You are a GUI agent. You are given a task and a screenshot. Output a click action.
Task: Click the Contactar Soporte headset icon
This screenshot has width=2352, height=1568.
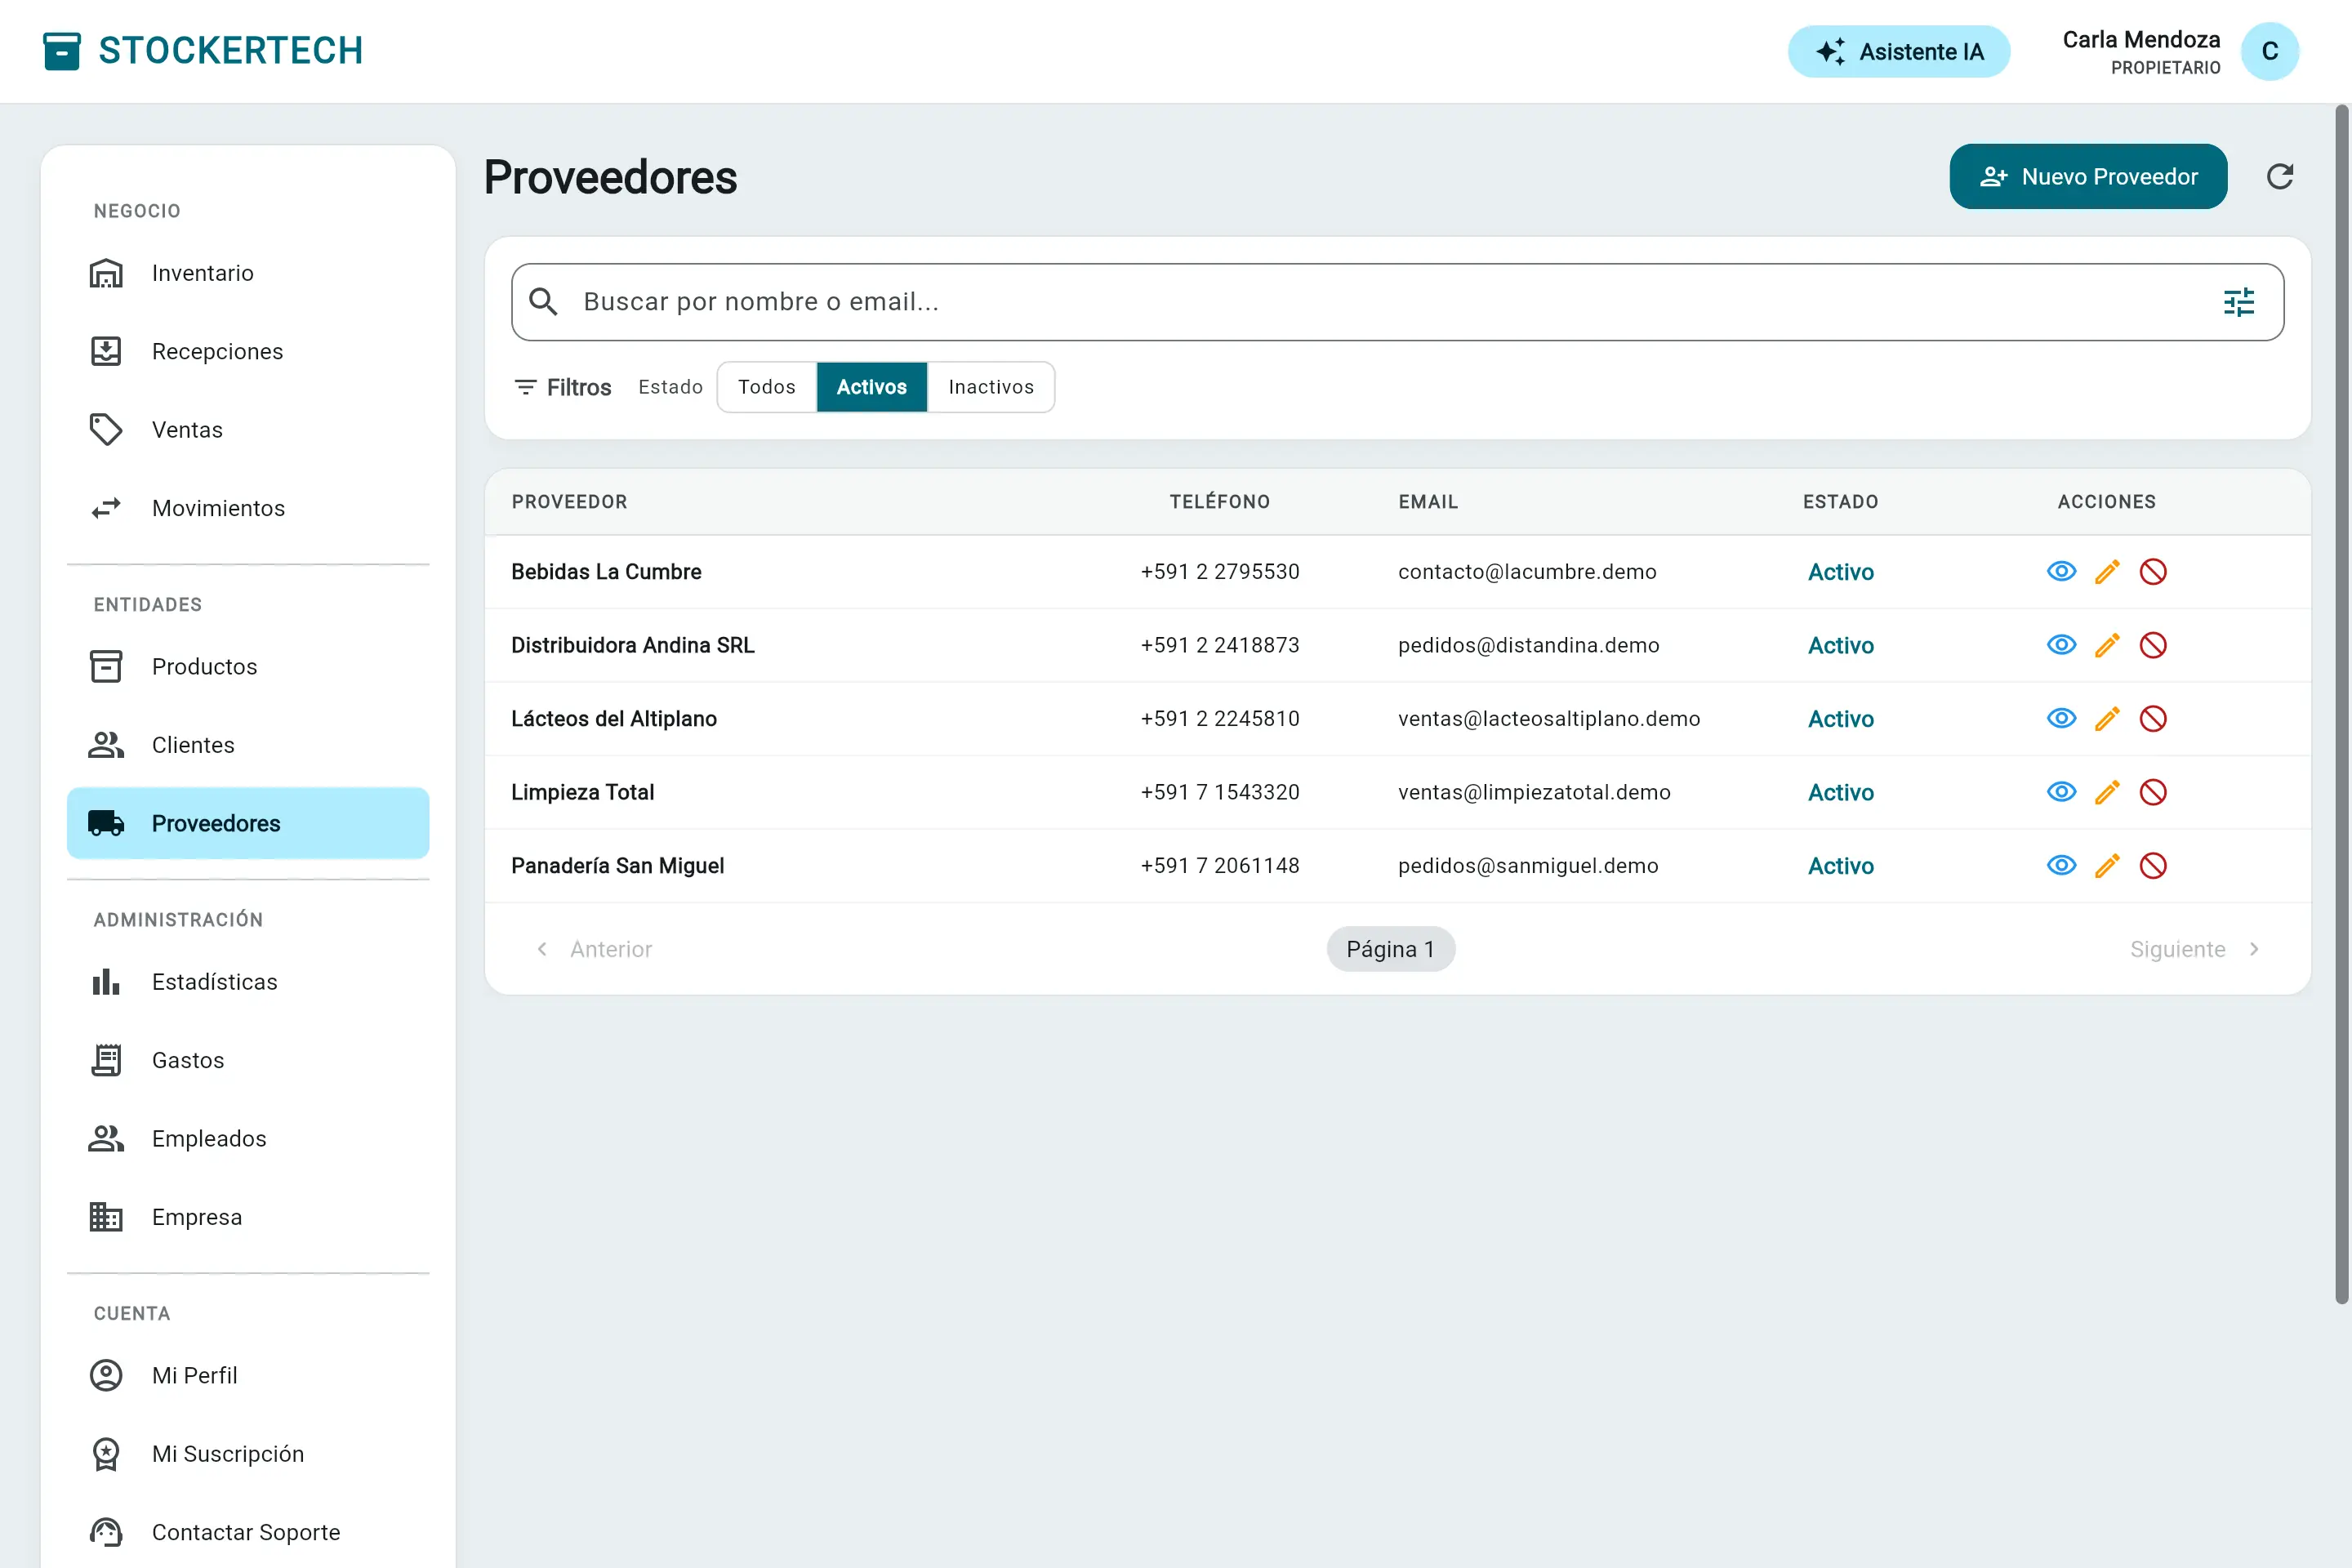click(x=106, y=1532)
